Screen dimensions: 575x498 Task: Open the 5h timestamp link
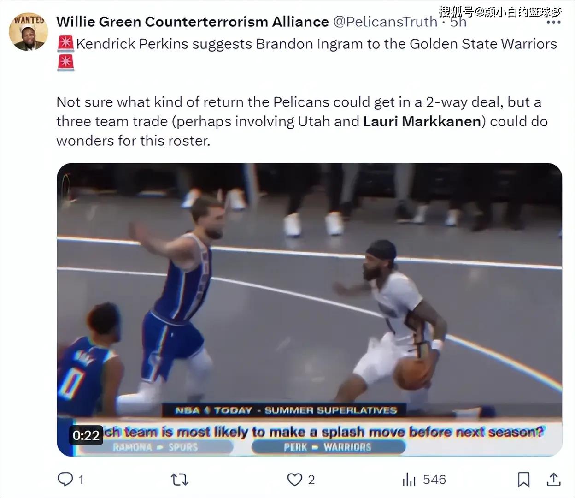[458, 22]
